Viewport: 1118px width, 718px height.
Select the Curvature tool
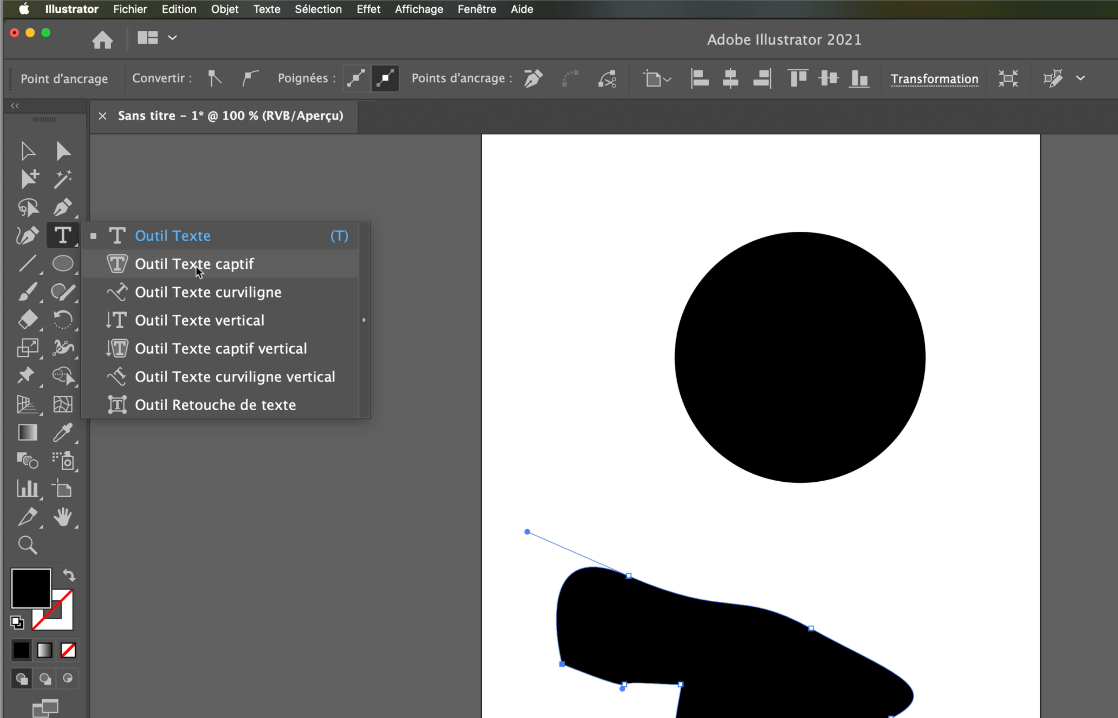27,235
